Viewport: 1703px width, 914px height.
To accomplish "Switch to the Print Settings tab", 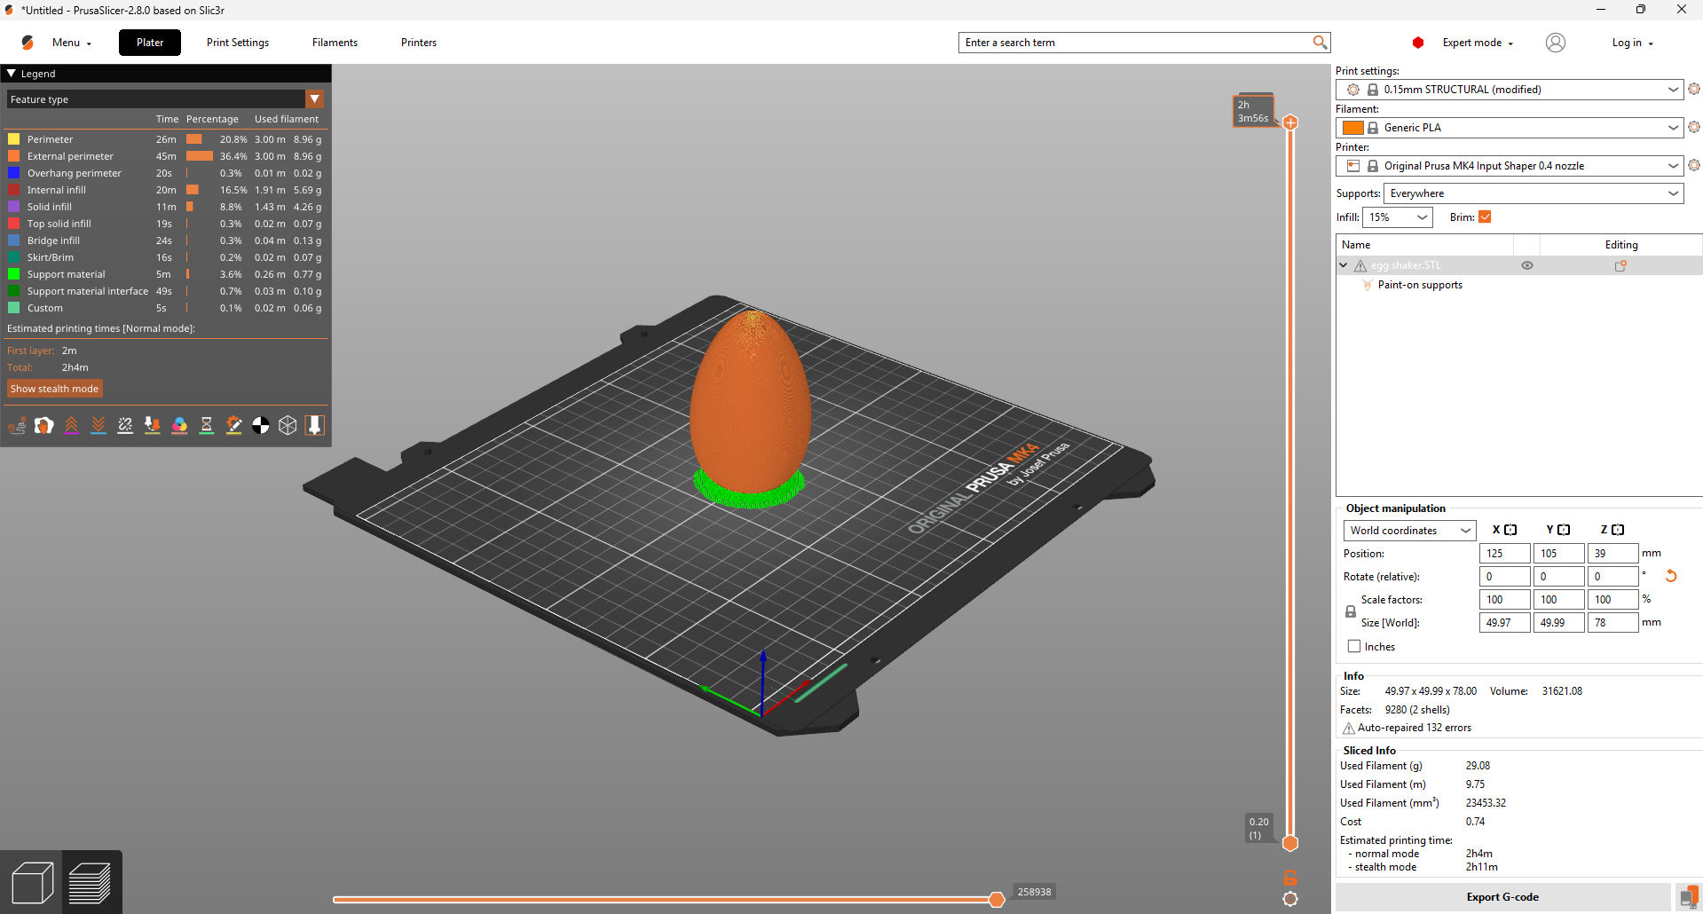I will [238, 43].
